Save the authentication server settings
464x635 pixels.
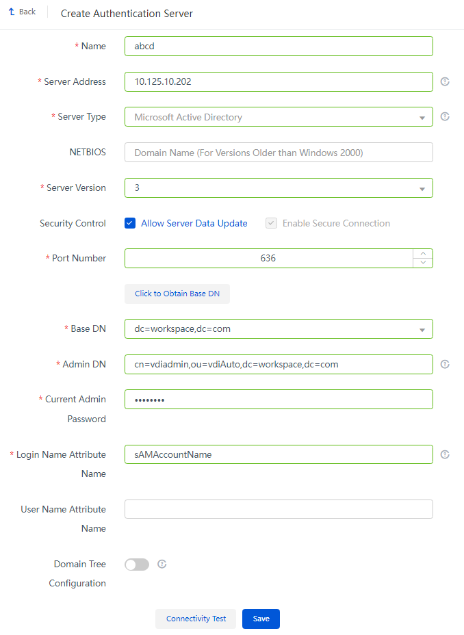tap(261, 619)
